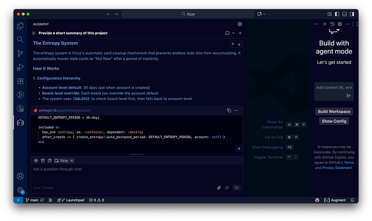Viewport: 372px width, 221px height.
Task: Click the chat input resize handle
Action: (x=137, y=155)
